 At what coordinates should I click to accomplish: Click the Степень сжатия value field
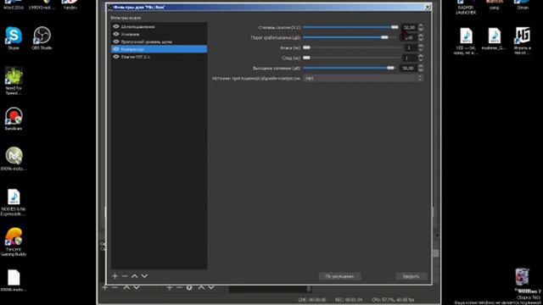(x=409, y=27)
